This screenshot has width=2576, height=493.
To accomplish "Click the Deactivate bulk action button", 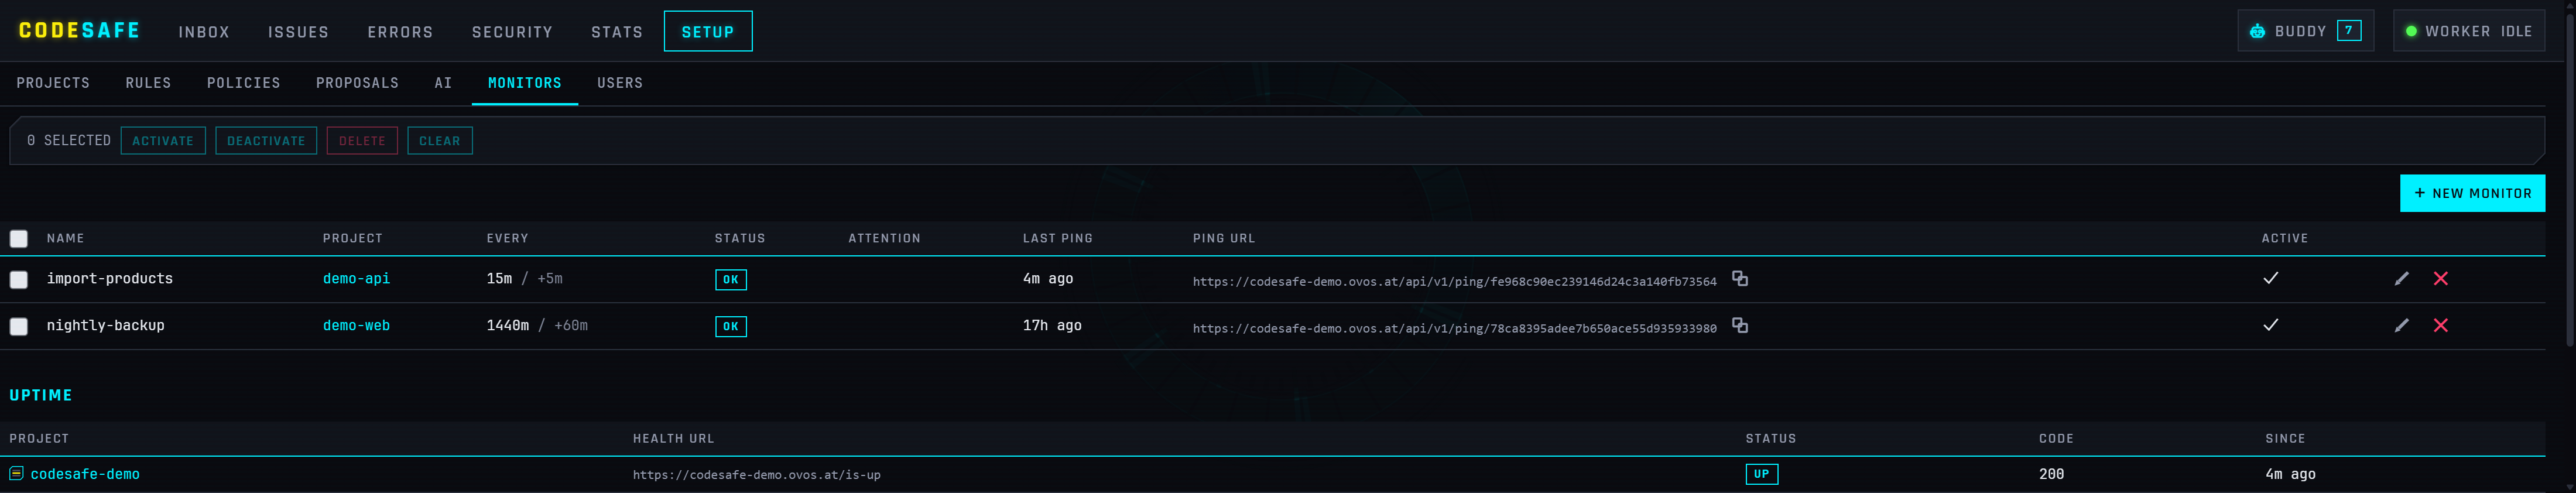I will click(266, 141).
